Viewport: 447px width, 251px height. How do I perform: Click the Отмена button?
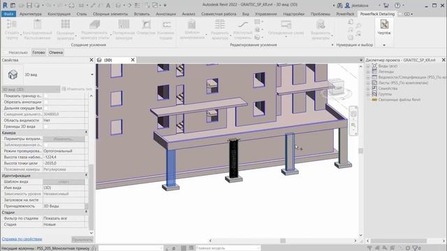[x=56, y=53]
